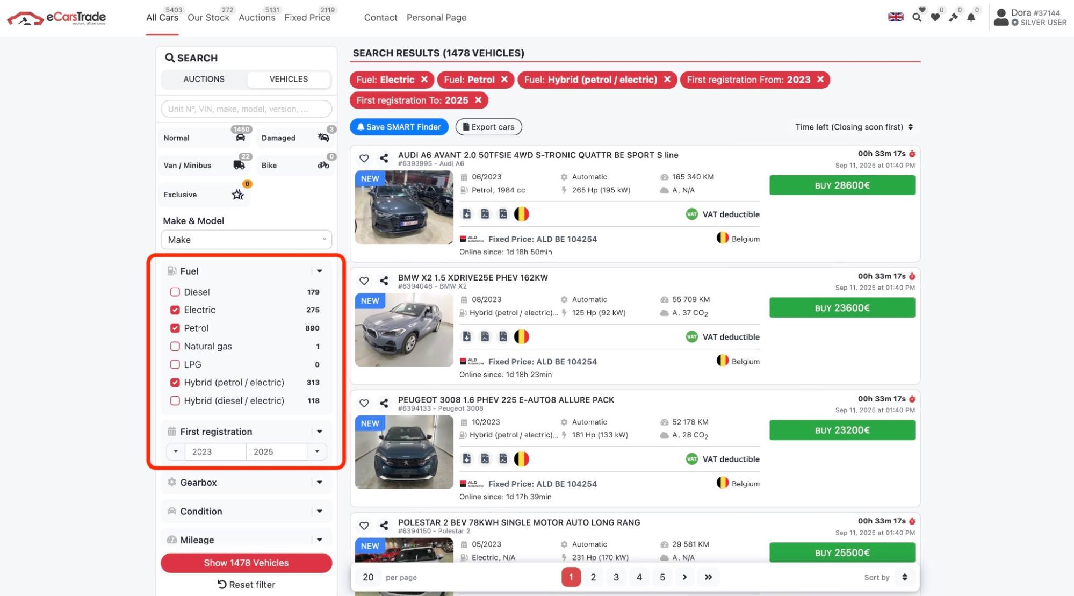Image resolution: width=1074 pixels, height=596 pixels.
Task: Open registration to-year dropdown arrow
Action: point(318,451)
